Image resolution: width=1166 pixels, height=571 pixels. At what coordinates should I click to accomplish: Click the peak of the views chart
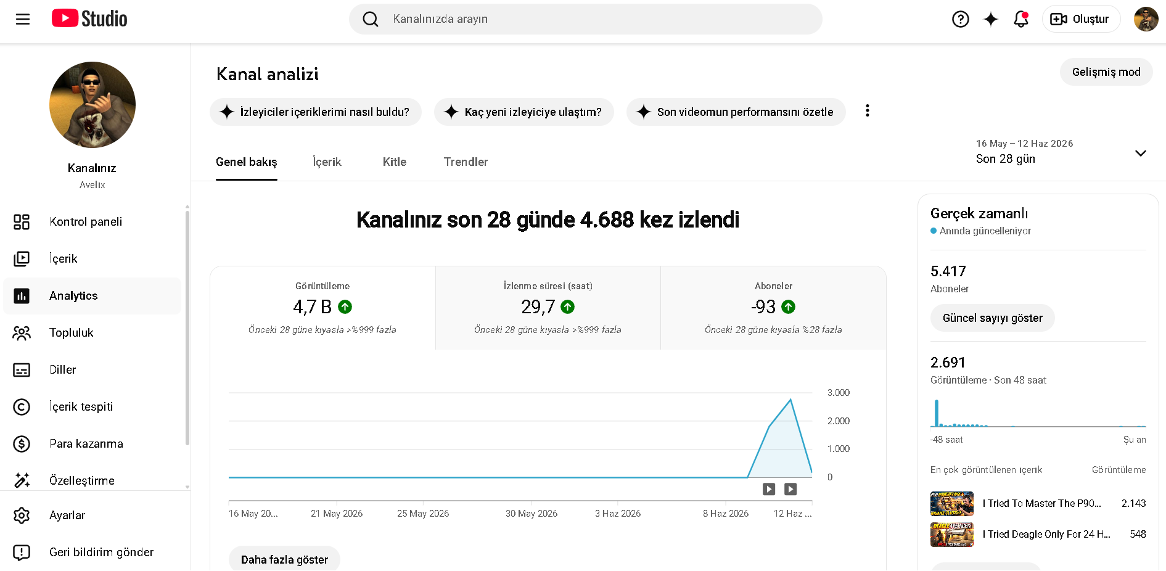[790, 400]
